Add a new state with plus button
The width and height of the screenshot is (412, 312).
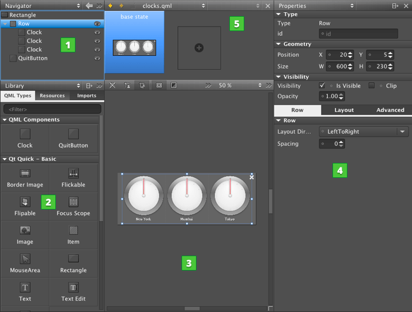199,48
